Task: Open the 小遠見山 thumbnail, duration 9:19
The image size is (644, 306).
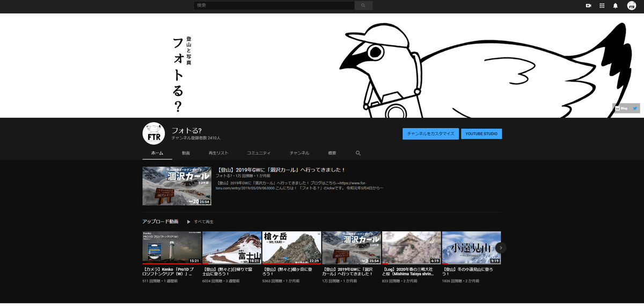Action: [471, 248]
